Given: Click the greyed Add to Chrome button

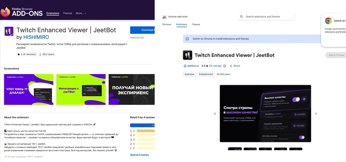Looking at the screenshot, I should (x=336, y=55).
